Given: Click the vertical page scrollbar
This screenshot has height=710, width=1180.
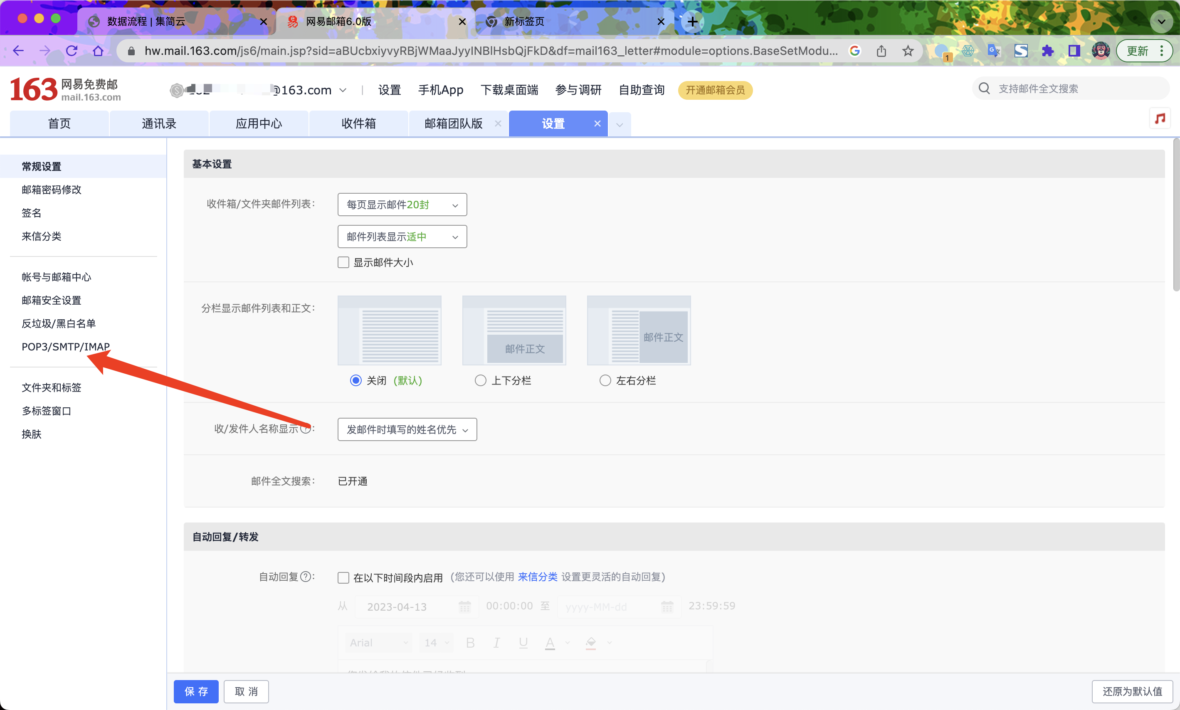Looking at the screenshot, I should [x=1176, y=215].
